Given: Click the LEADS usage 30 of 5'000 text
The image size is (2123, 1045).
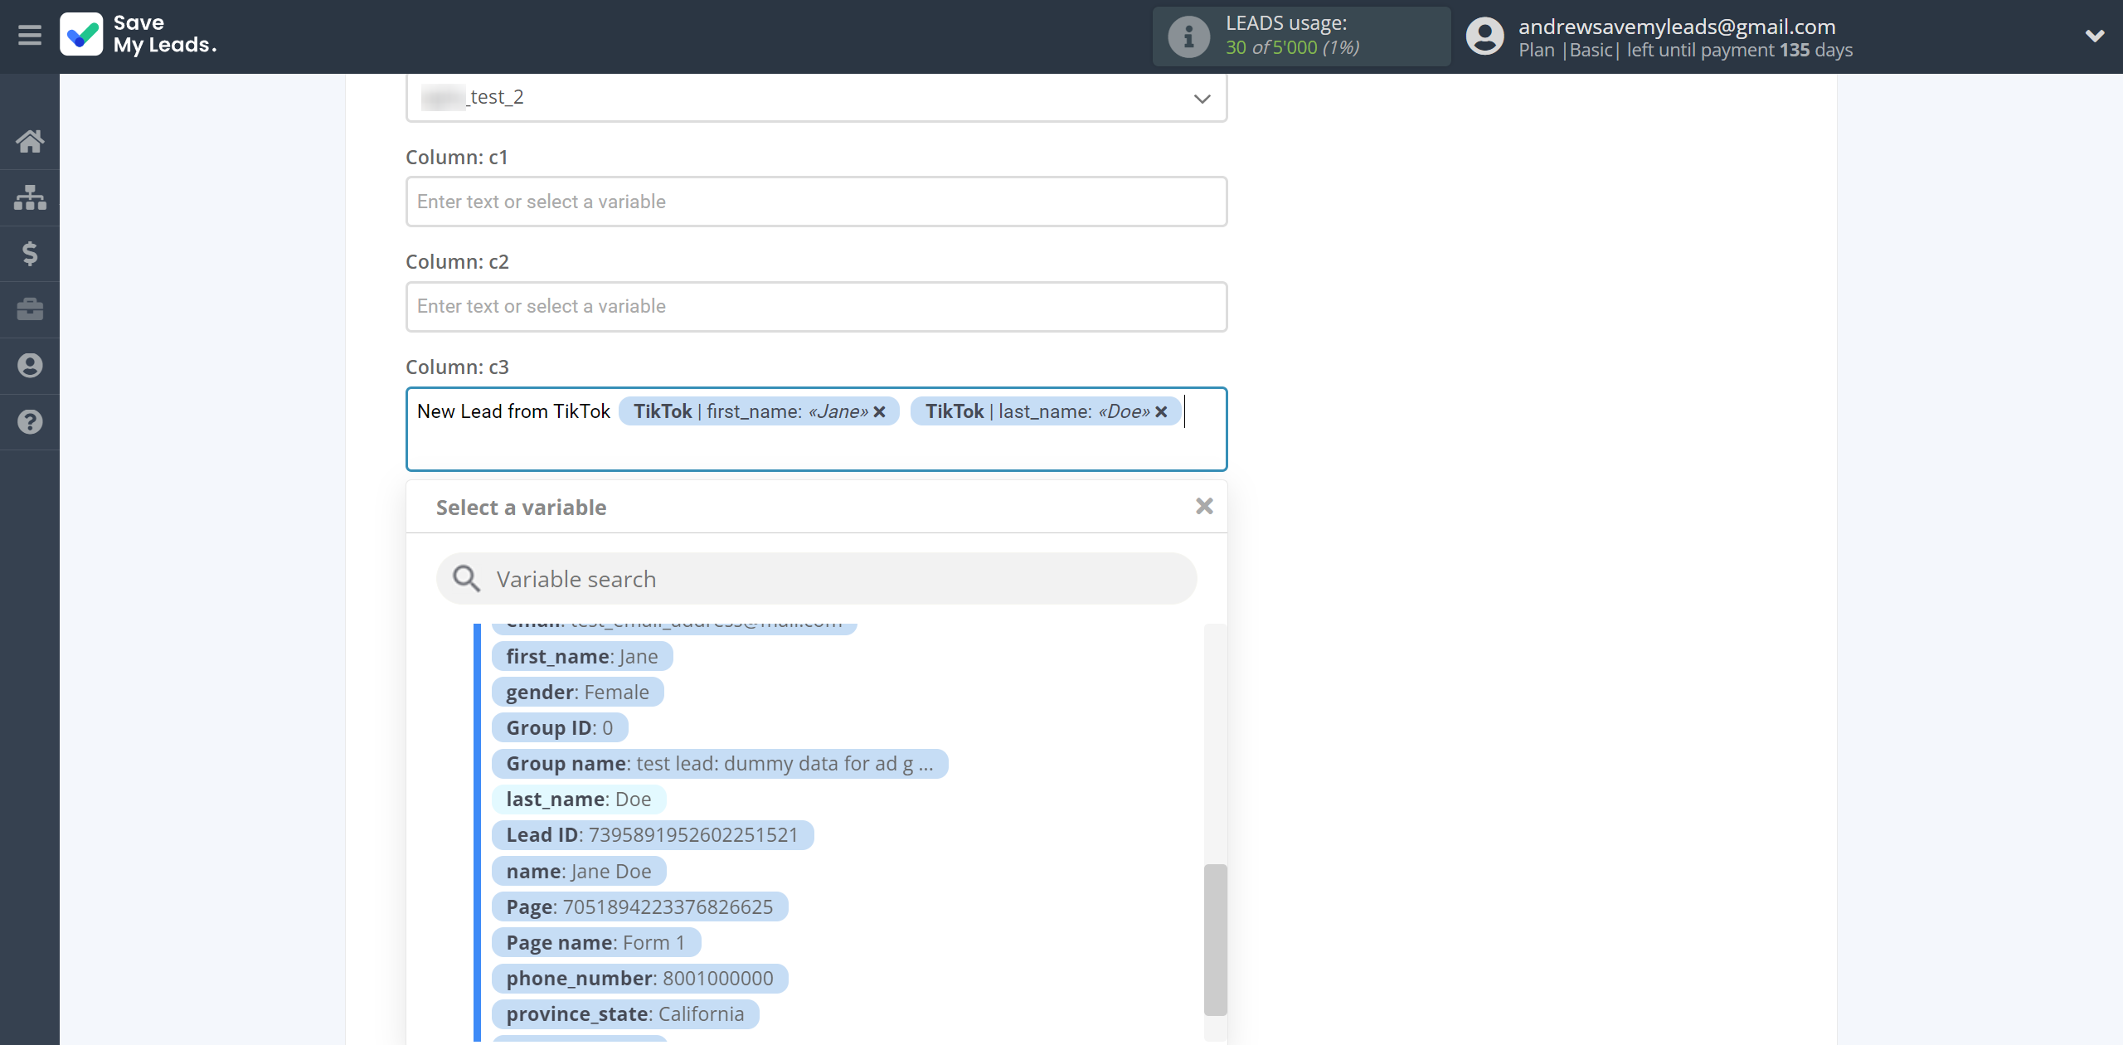Looking at the screenshot, I should click(1293, 47).
